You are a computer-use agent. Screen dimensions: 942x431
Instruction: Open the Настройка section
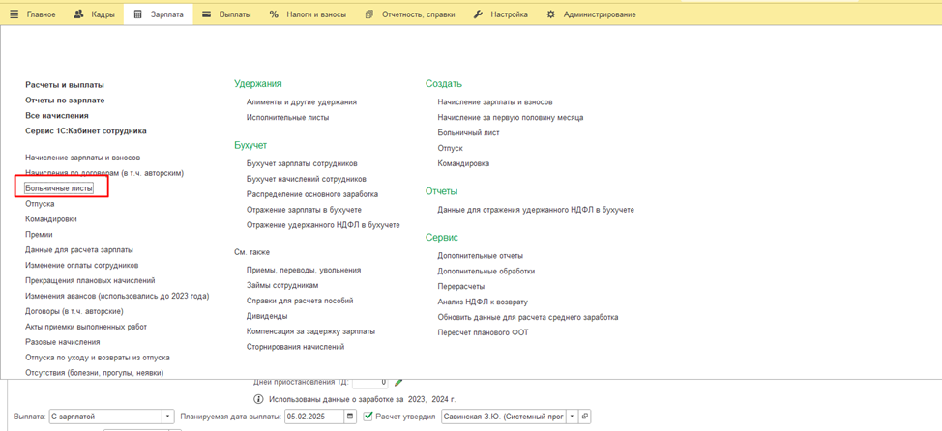pyautogui.click(x=501, y=14)
